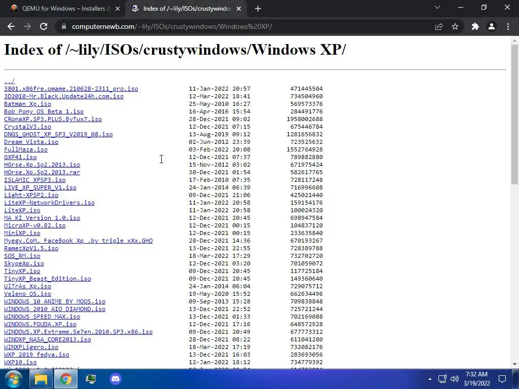The width and height of the screenshot is (519, 389).
Task: Open File Explorer from taskbar
Action: [x=41, y=379]
